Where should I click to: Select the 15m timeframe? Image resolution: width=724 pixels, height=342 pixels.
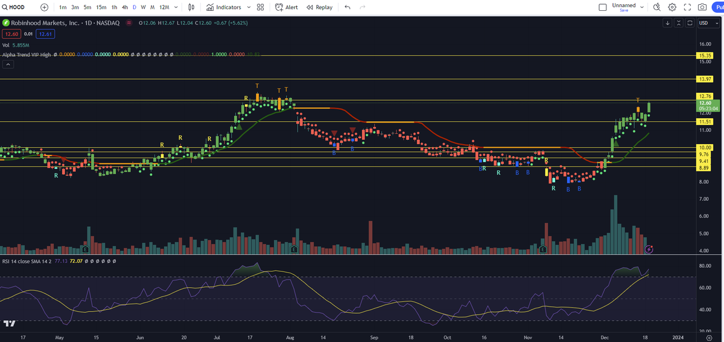tap(101, 7)
